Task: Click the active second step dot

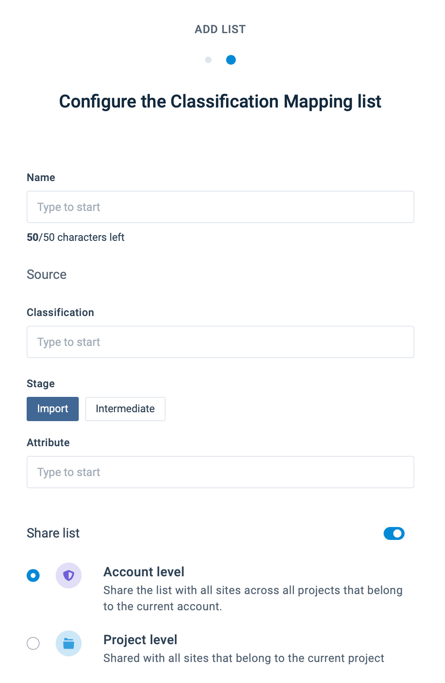Action: [x=231, y=60]
